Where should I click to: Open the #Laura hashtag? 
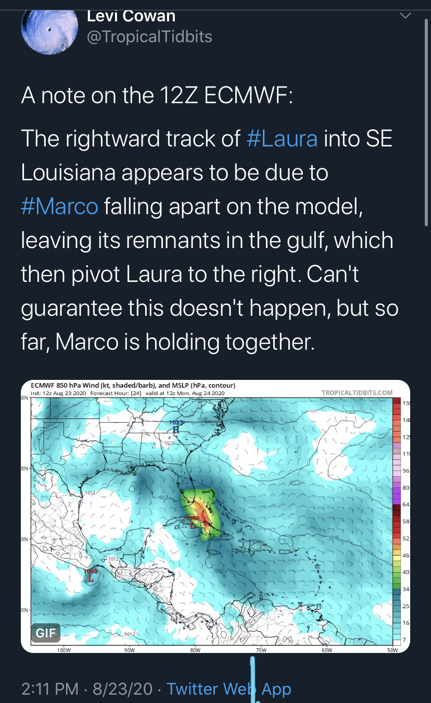[x=282, y=140]
